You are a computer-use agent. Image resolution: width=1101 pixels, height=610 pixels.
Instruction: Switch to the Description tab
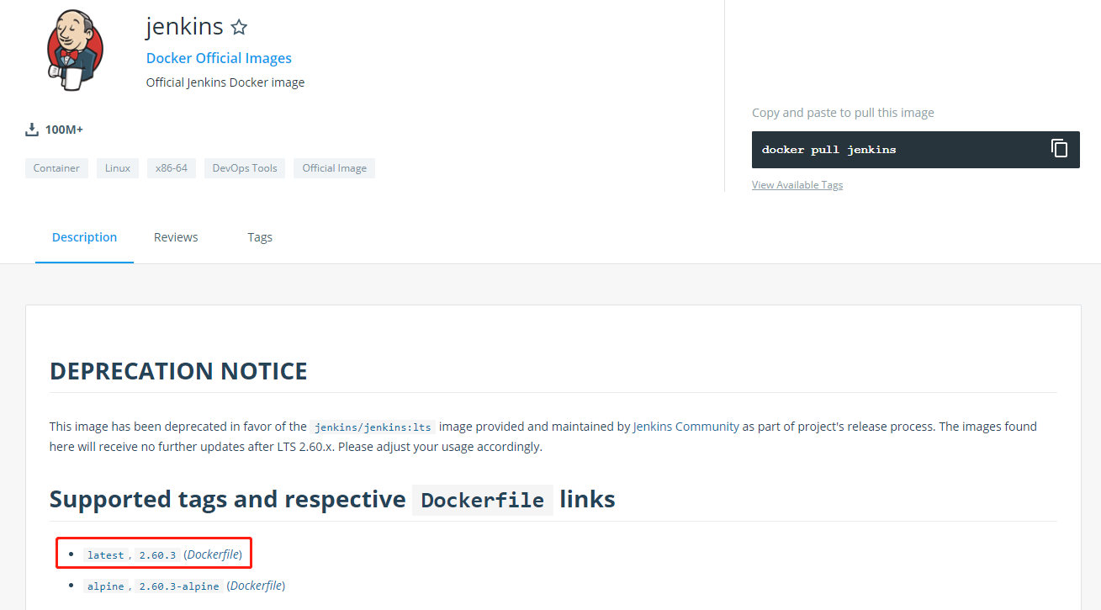tap(84, 237)
